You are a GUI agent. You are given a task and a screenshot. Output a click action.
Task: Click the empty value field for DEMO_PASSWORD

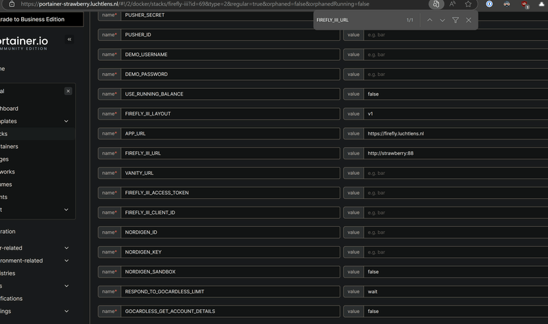[x=456, y=75]
